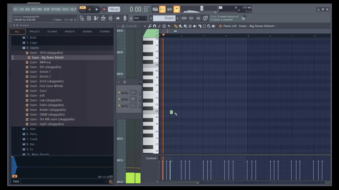Open Piano roll target channel dropdown arrow
The width and height of the screenshot is (339, 190).
[x=275, y=26]
